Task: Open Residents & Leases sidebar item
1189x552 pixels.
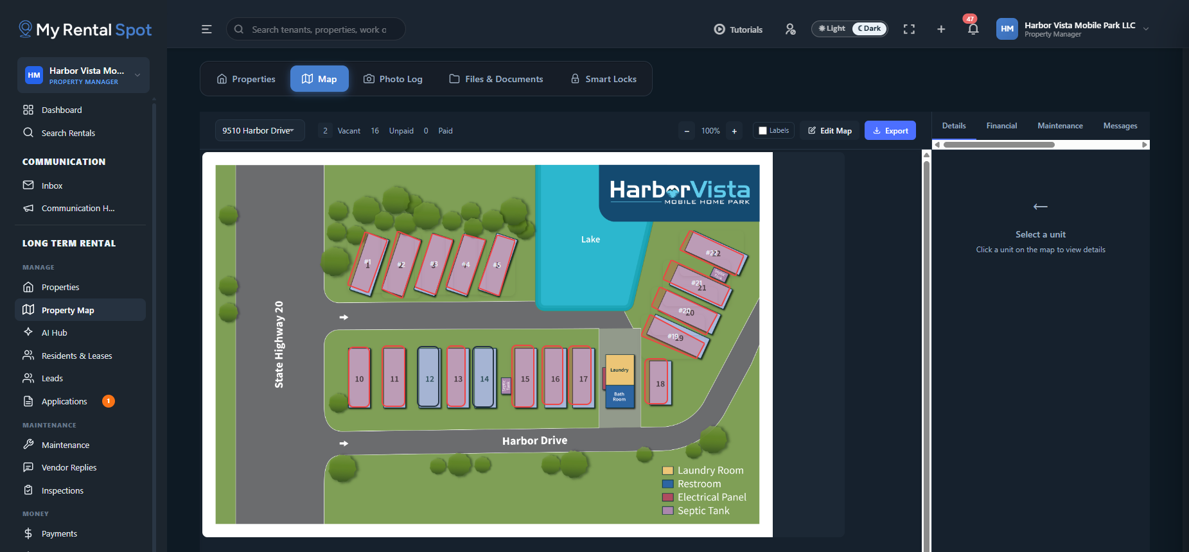Action: click(x=80, y=356)
